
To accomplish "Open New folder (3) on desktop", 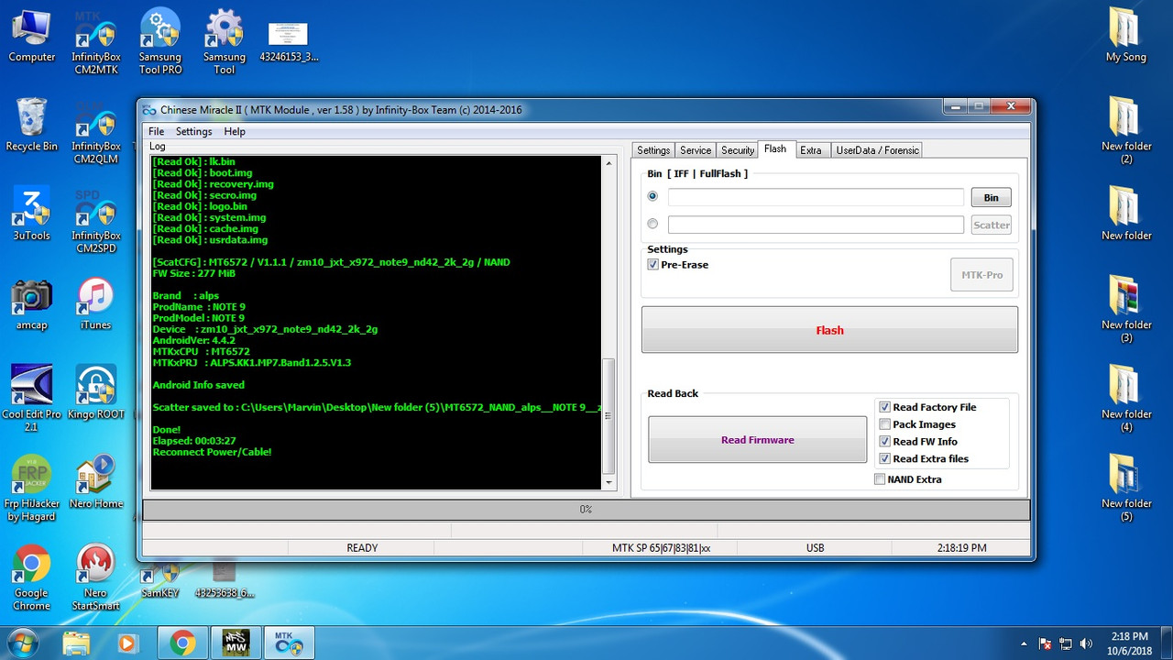I will point(1125,310).
